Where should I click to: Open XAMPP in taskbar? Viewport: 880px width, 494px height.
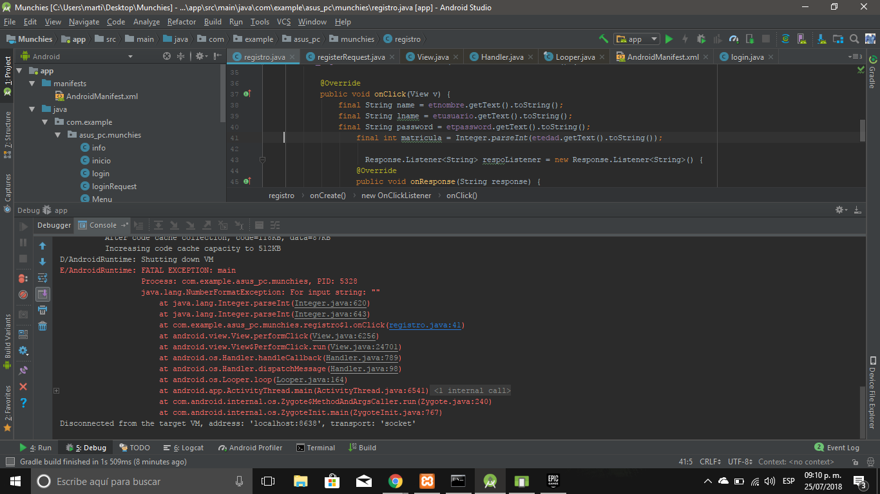427,480
